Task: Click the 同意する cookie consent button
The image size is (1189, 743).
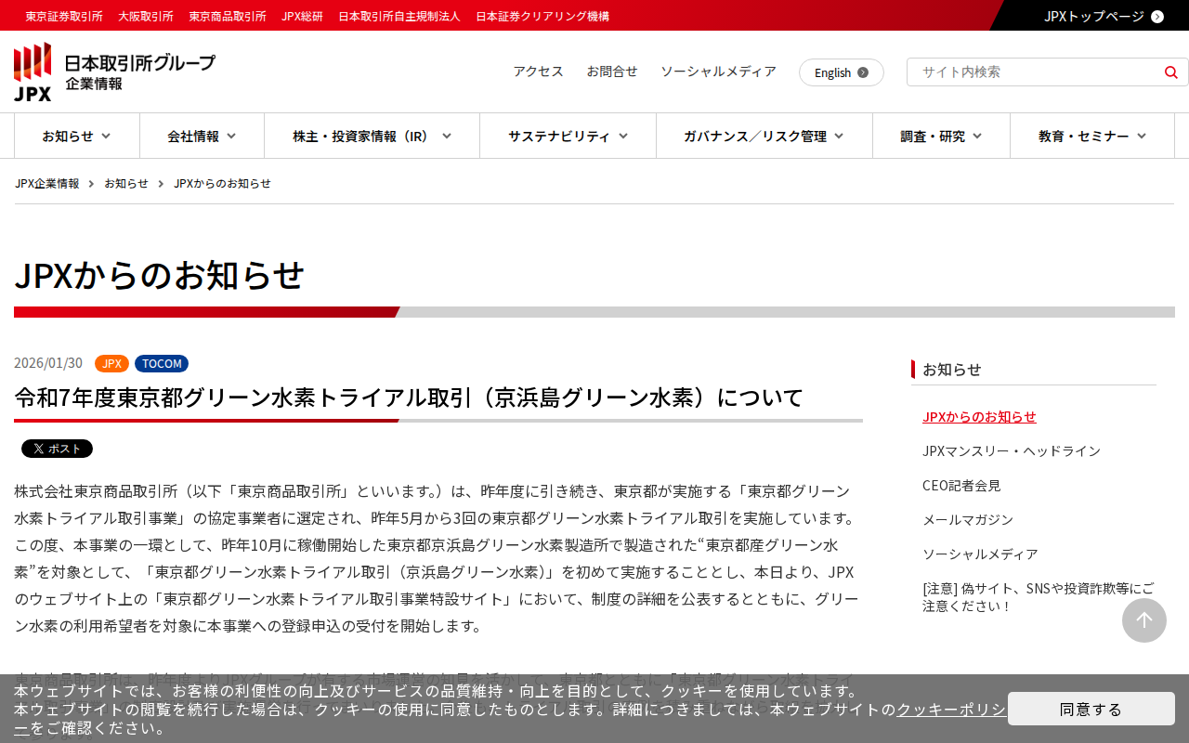Action: click(1091, 709)
